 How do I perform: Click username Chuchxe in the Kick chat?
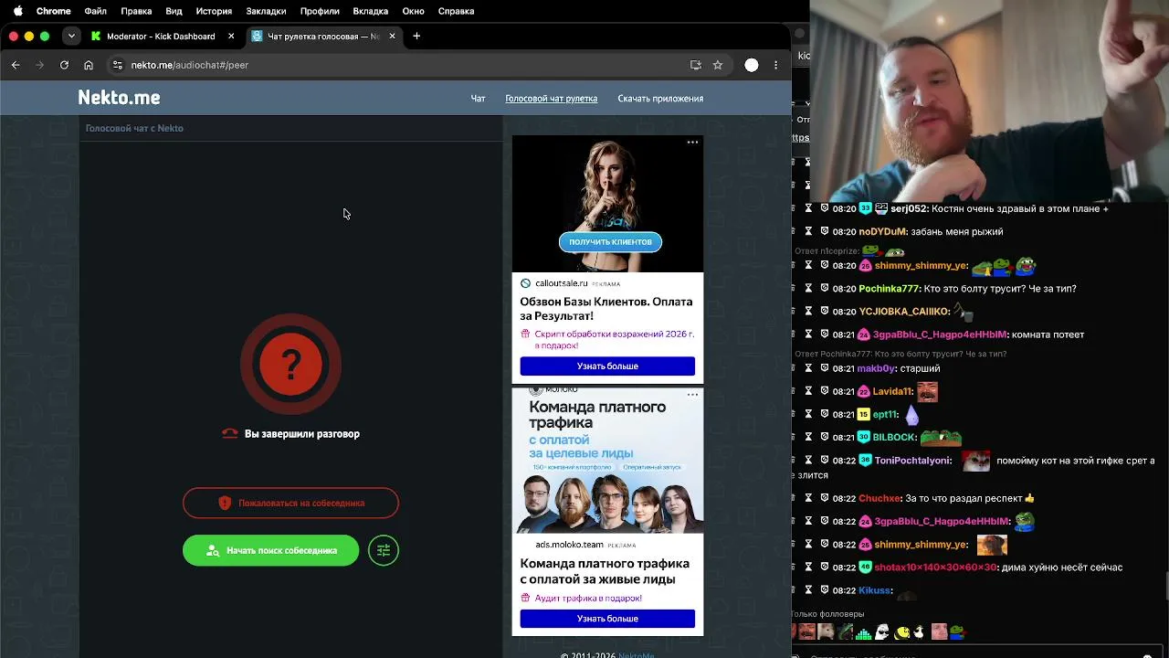880,499
